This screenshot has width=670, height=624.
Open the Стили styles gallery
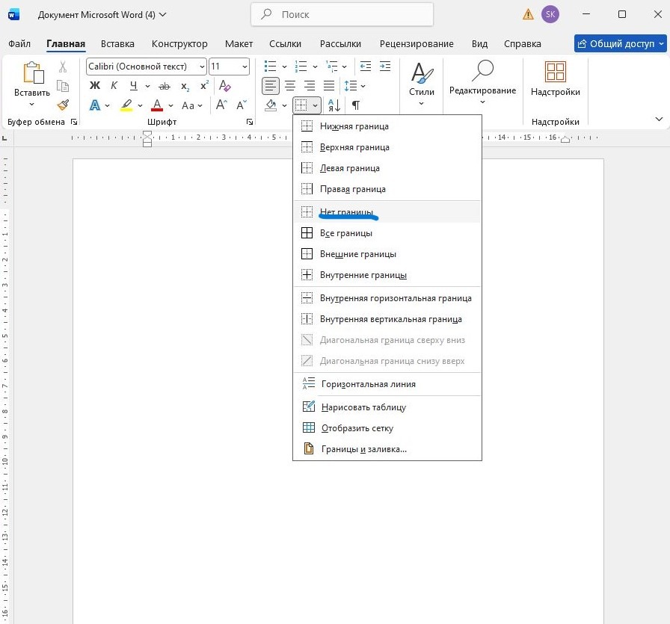point(421,84)
